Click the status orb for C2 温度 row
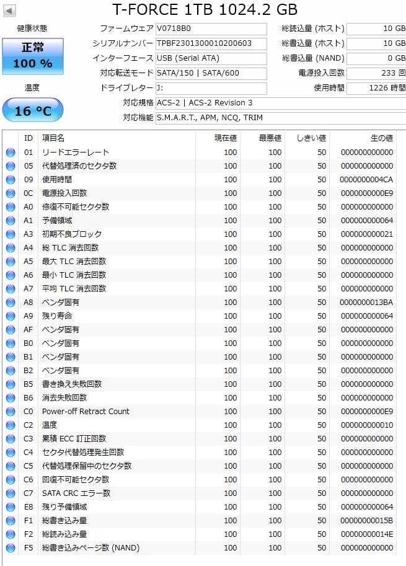Screen dimensions: 406x566 pos(11,425)
